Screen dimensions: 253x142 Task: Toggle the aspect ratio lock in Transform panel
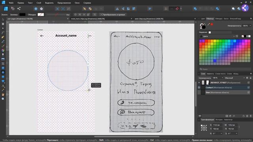pyautogui.click(x=239, y=127)
